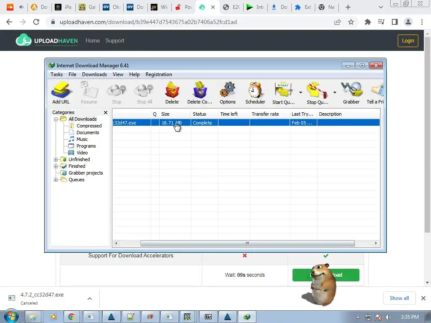Open the UploadHaven Home link
The height and width of the screenshot is (323, 431).
93,41
